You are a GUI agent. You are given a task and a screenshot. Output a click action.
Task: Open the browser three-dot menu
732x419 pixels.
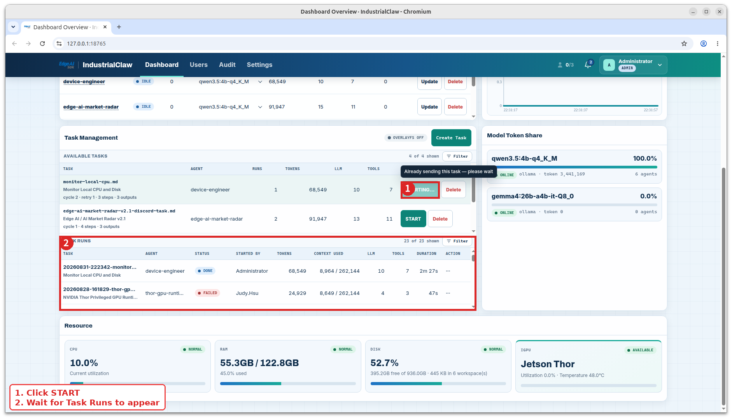(x=717, y=44)
